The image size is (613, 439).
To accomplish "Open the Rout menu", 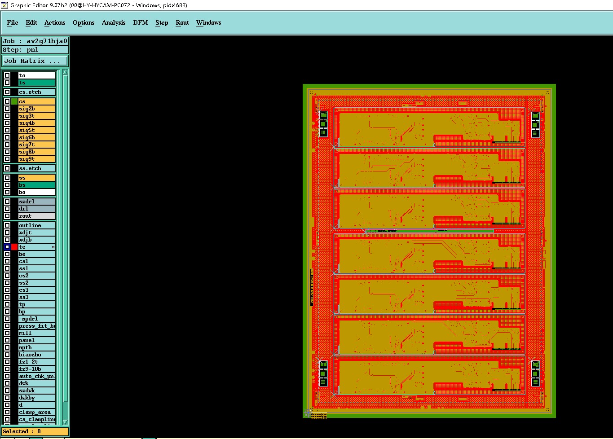I will pyautogui.click(x=182, y=22).
